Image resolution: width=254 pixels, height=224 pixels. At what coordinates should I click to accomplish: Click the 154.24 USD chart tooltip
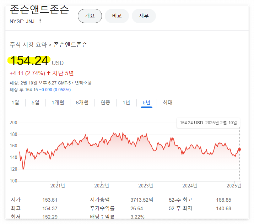pos(208,123)
